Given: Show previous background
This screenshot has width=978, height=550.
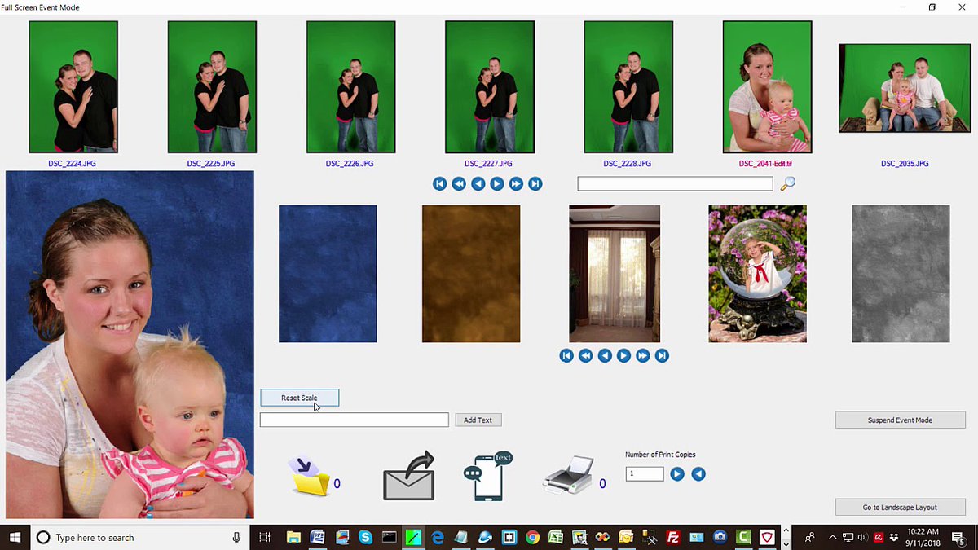Looking at the screenshot, I should [x=605, y=355].
